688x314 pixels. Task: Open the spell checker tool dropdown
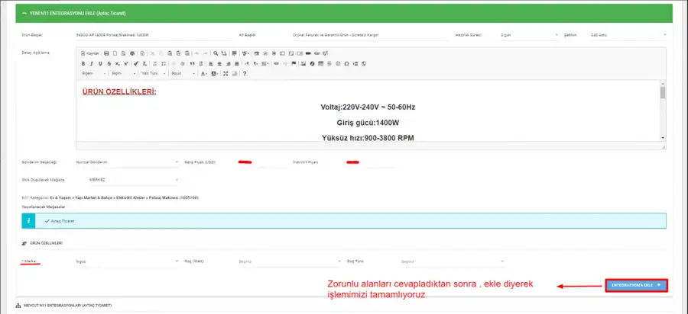coord(245,53)
